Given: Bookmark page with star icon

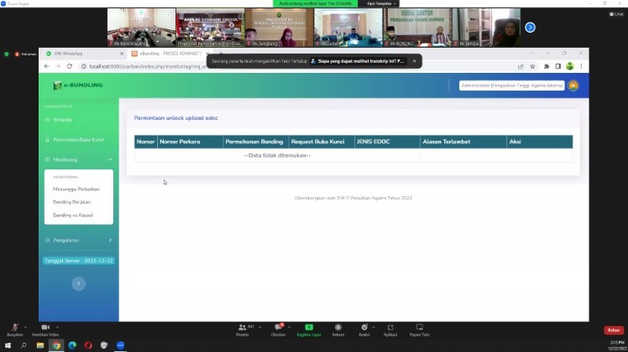Looking at the screenshot, I should (532, 66).
